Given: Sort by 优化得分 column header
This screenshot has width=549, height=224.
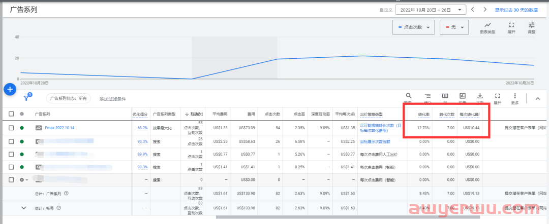Looking at the screenshot, I should tap(140, 115).
